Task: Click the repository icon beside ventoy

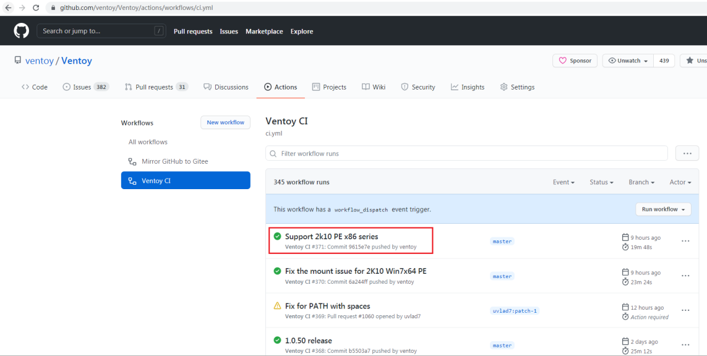Action: point(17,61)
